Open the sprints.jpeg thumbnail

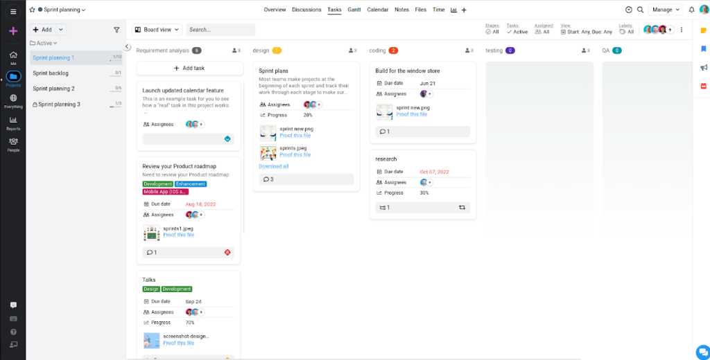(268, 152)
